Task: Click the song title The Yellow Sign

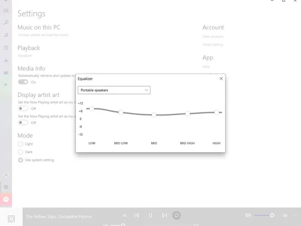Action: pos(59,217)
